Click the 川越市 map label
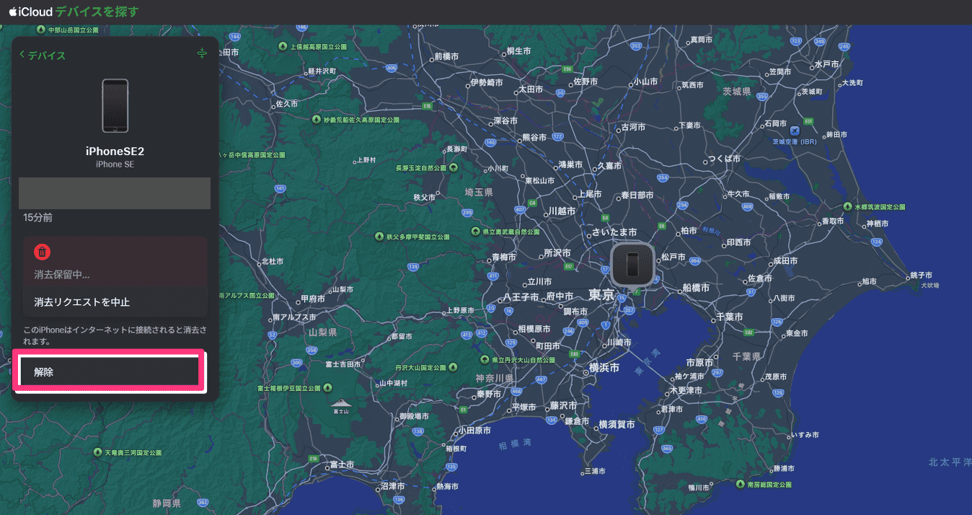Viewport: 972px width, 515px height. pyautogui.click(x=562, y=211)
